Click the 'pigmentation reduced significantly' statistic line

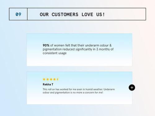click(x=78, y=49)
